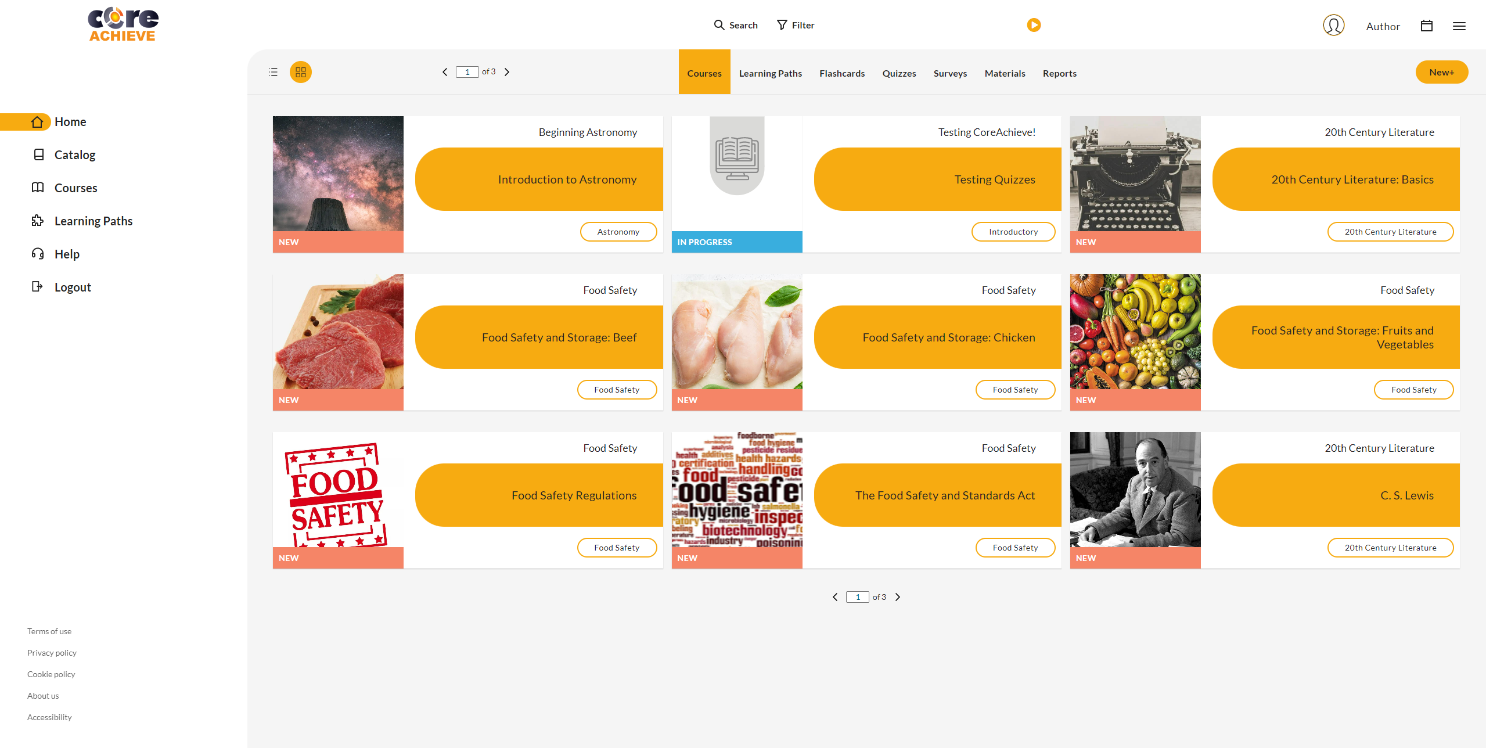Viewport: 1486px width, 748px height.
Task: Click the list view toggle icon
Action: 274,71
